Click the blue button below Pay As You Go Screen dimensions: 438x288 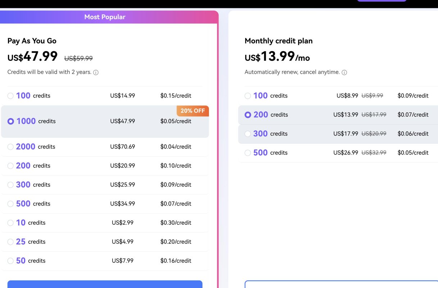(105, 285)
